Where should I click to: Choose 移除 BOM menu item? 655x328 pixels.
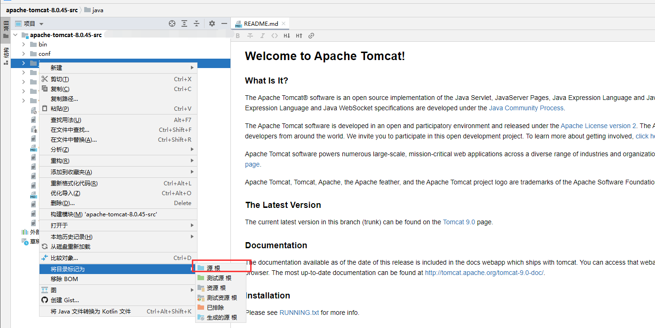click(118, 279)
